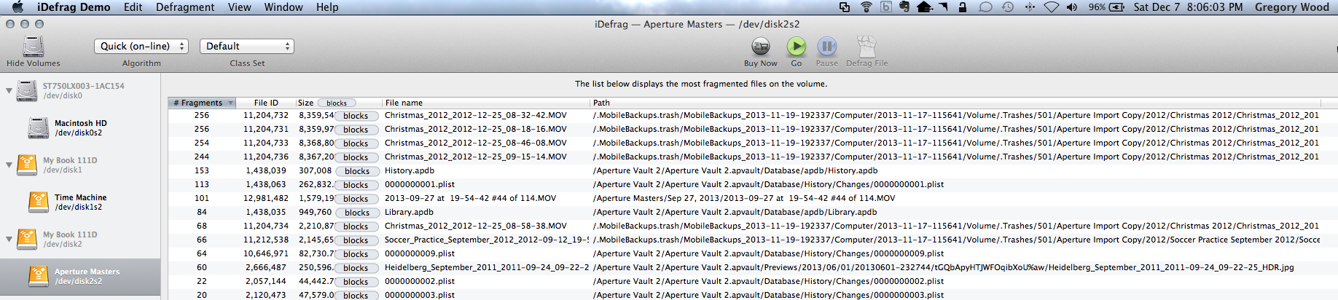Select the Christmas_2012_2012-12-25_08-58-38.MOV file row
Viewport: 1338px width, 300px height.
tap(743, 226)
